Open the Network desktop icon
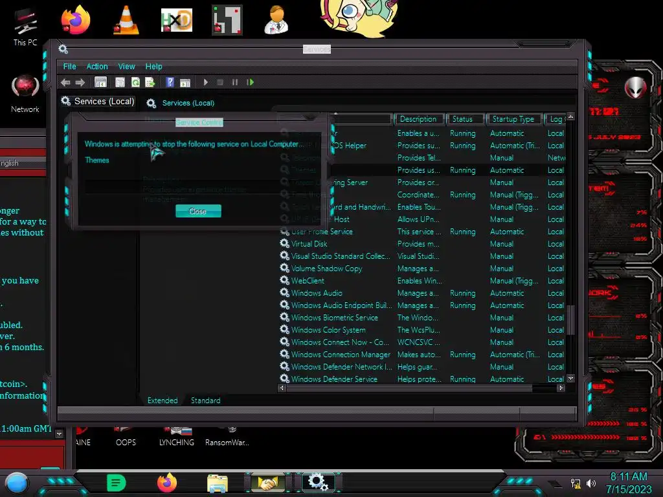The width and height of the screenshot is (663, 497). click(25, 93)
